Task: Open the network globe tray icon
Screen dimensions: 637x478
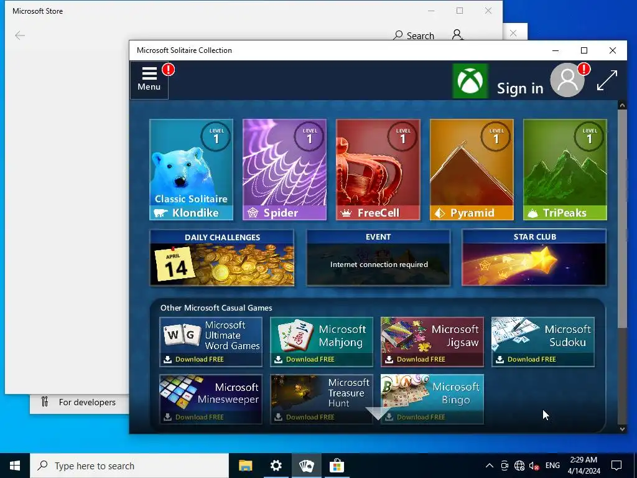Action: [519, 466]
